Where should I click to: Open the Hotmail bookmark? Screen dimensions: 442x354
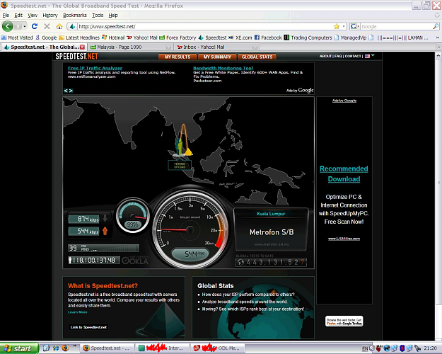coord(113,38)
